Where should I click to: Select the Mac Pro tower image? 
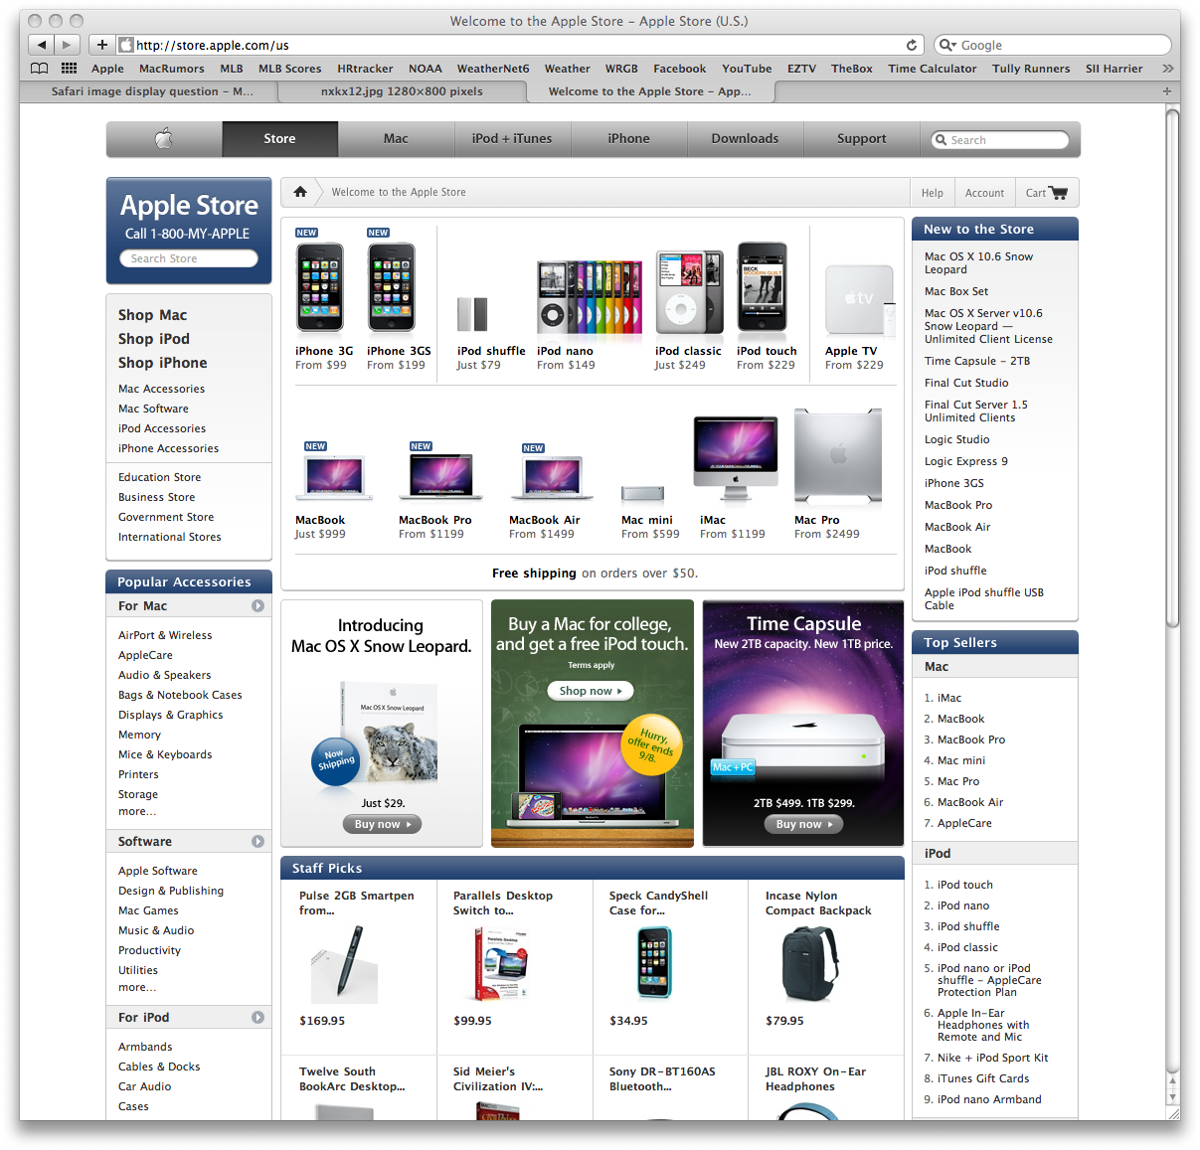(838, 456)
